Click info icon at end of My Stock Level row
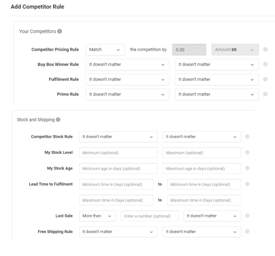Image resolution: width=275 pixels, height=256 pixels. [x=247, y=152]
